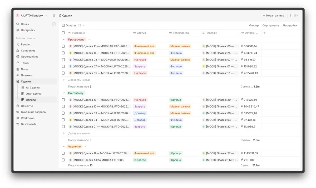This screenshot has height=188, width=316.
Task: Check the Сделка 08 row checkbox
Action: coord(63,60)
